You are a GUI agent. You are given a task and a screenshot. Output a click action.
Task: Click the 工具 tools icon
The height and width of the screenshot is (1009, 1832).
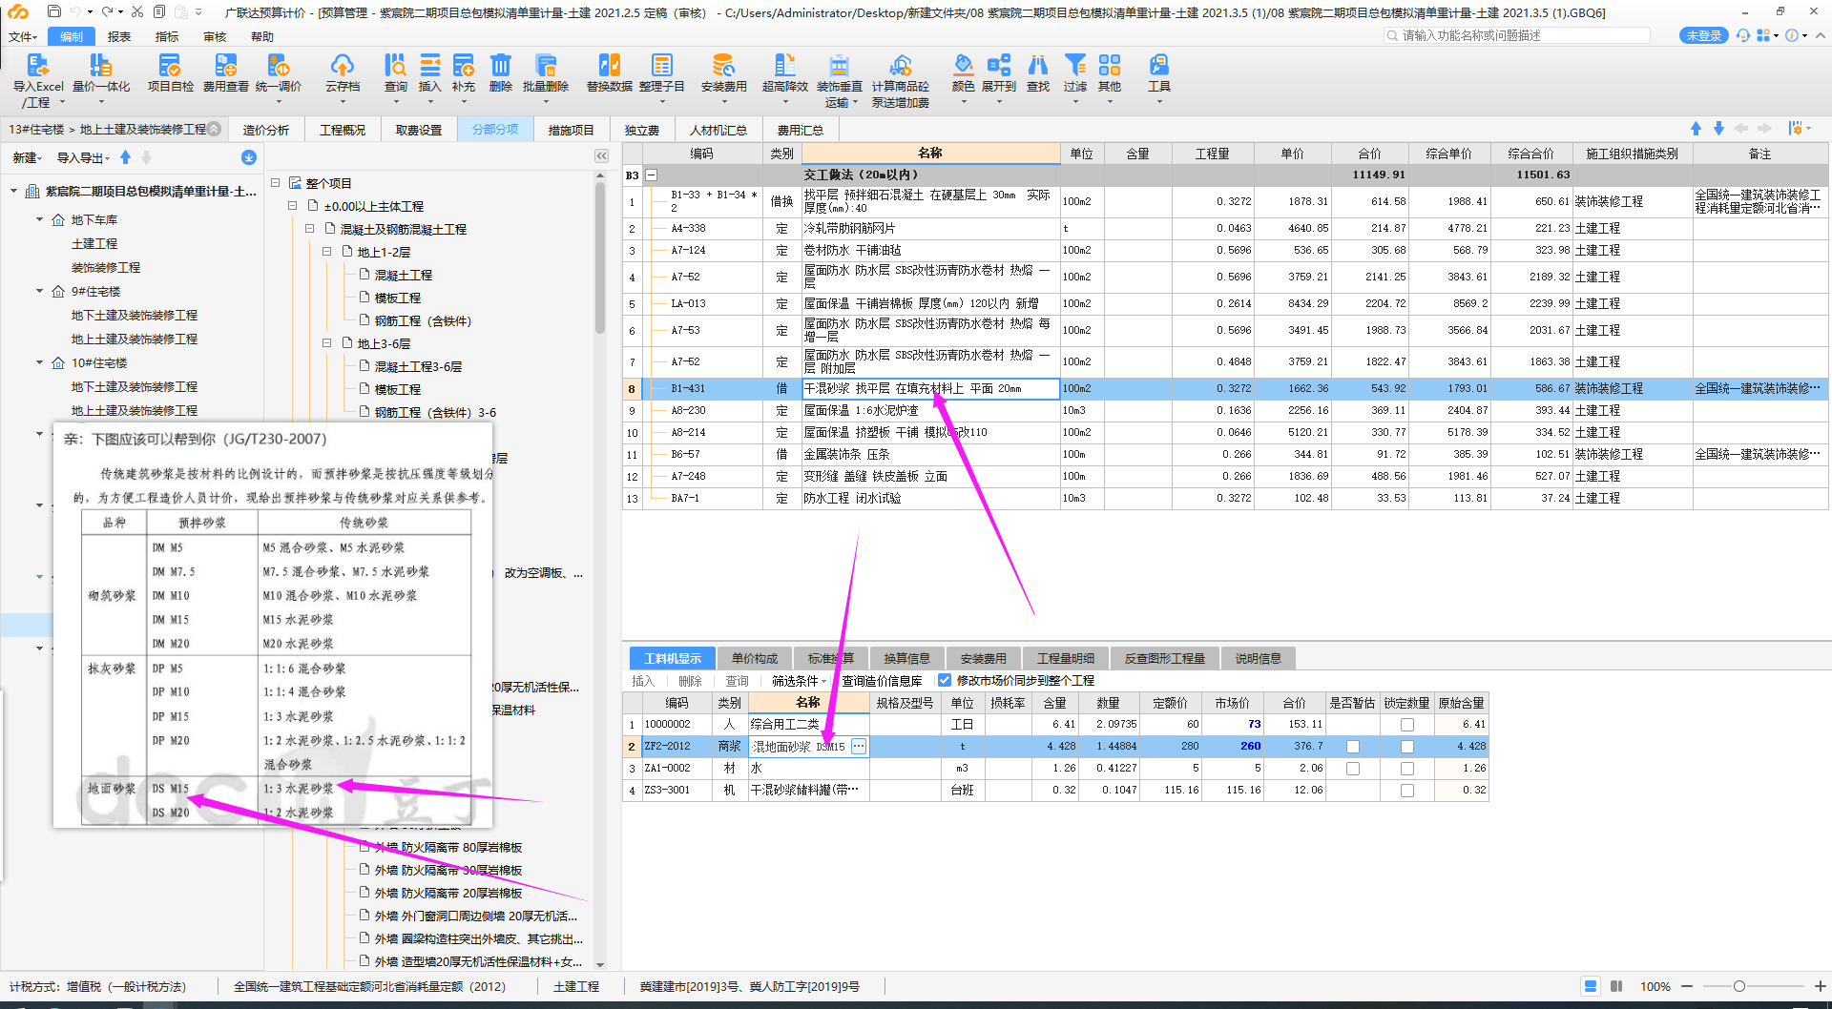(x=1158, y=66)
